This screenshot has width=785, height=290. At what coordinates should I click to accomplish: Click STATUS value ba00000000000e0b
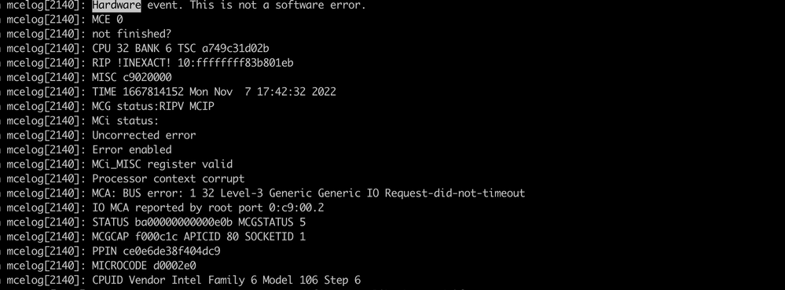point(184,222)
